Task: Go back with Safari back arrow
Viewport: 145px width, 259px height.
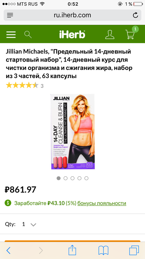Action: click(8, 251)
